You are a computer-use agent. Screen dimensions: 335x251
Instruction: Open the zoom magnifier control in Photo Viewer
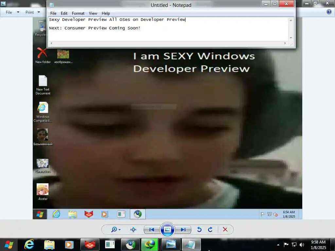(116, 229)
